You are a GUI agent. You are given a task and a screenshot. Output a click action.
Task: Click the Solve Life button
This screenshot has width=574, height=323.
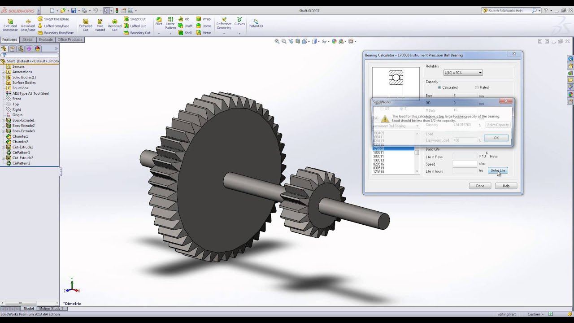[x=498, y=170]
